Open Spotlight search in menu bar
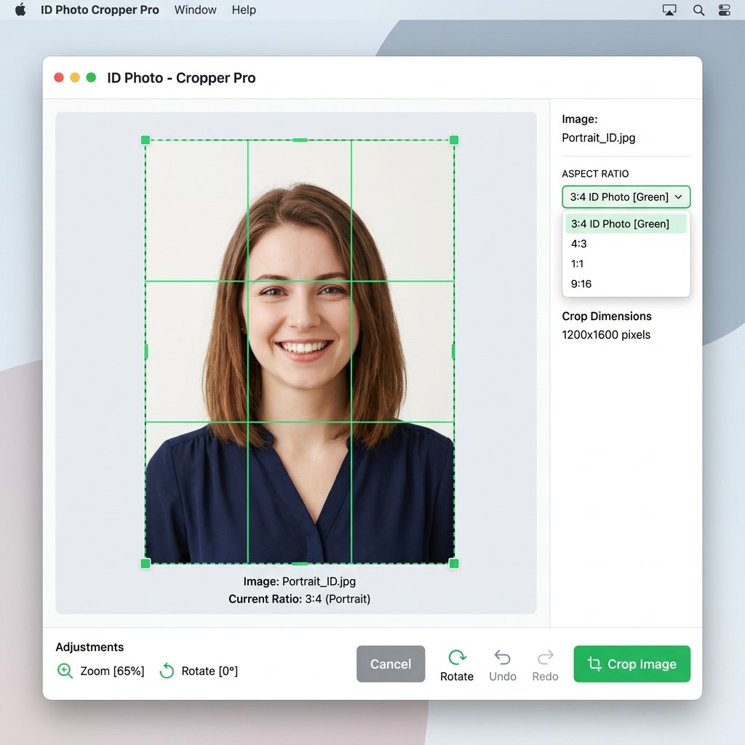745x745 pixels. [x=698, y=10]
